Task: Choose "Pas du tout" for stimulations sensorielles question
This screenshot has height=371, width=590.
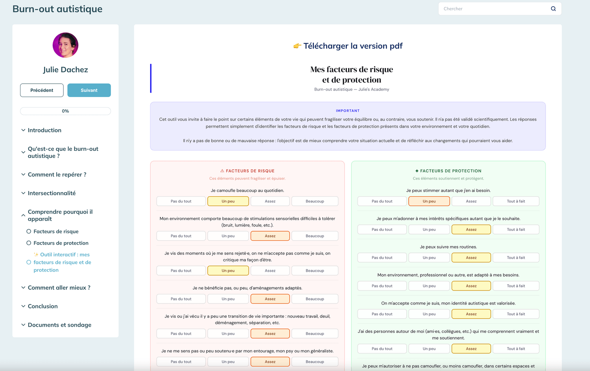Action: click(181, 236)
